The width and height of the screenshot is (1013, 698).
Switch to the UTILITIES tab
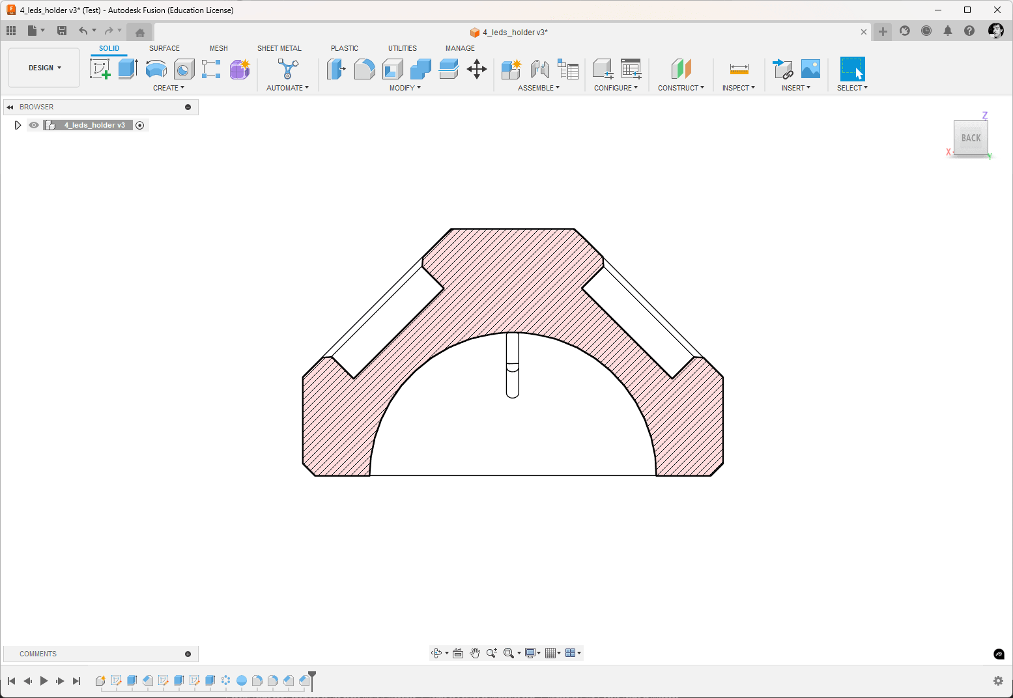[x=403, y=48]
